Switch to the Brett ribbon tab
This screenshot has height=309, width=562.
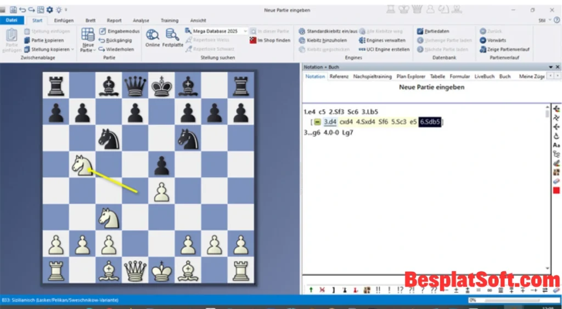point(91,20)
